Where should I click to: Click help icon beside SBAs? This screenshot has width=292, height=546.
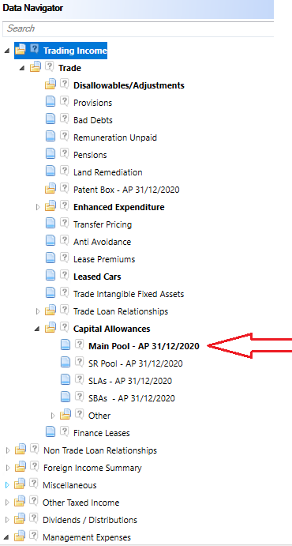click(80, 397)
